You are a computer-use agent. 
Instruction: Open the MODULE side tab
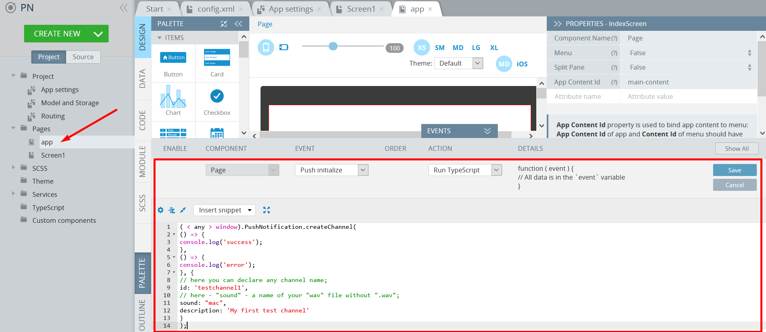click(143, 162)
